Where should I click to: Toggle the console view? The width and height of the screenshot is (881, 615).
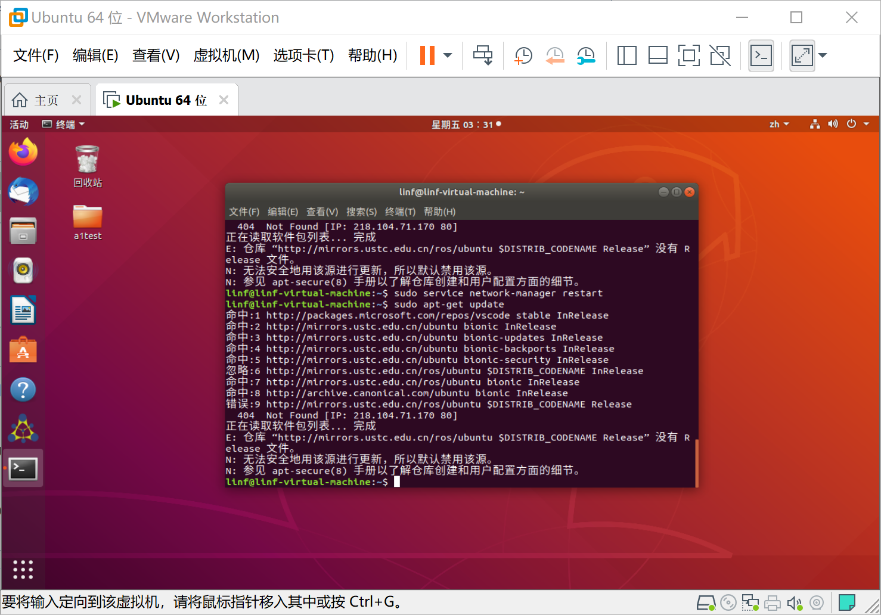(x=761, y=55)
